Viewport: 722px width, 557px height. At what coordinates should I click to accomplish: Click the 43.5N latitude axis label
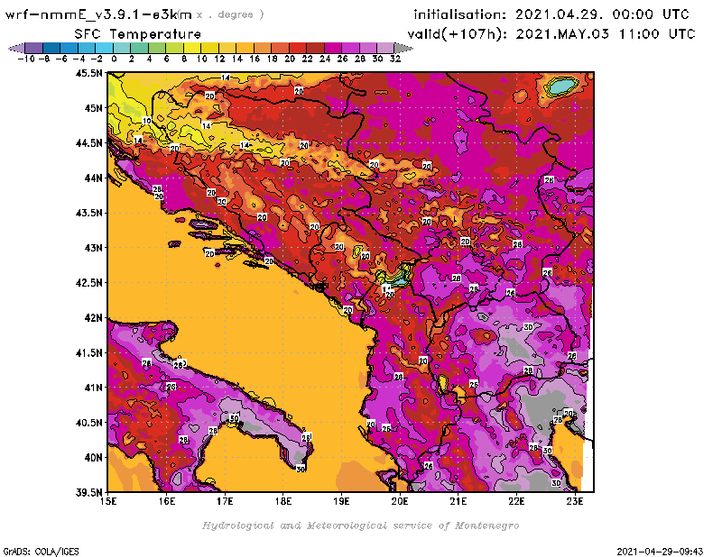tap(88, 213)
